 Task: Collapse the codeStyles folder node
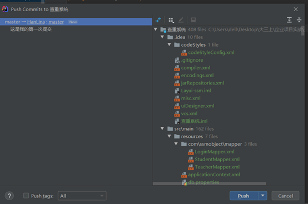click(x=169, y=44)
